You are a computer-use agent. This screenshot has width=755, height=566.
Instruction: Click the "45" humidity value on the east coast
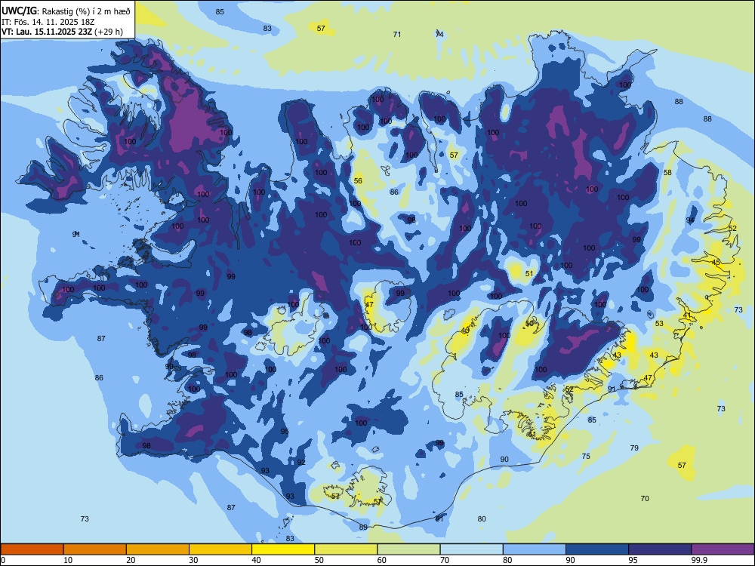(716, 263)
